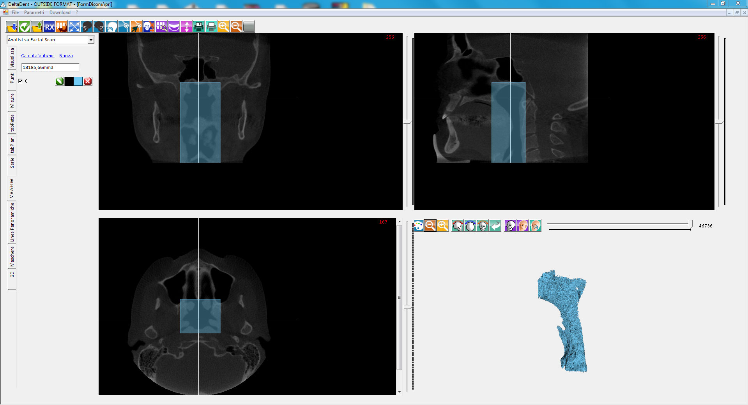The width and height of the screenshot is (748, 405).
Task: Switch to the Maschere side tab
Action: point(12,257)
